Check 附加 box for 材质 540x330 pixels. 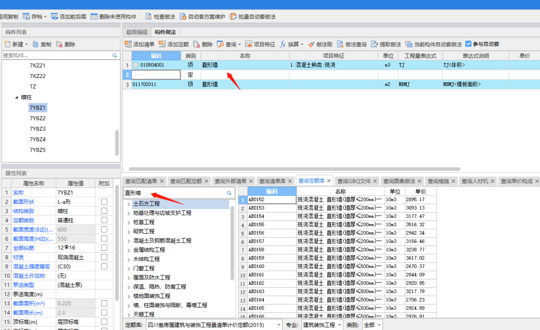point(104,257)
